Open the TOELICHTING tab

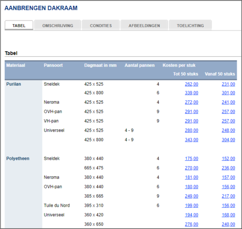tap(190, 26)
